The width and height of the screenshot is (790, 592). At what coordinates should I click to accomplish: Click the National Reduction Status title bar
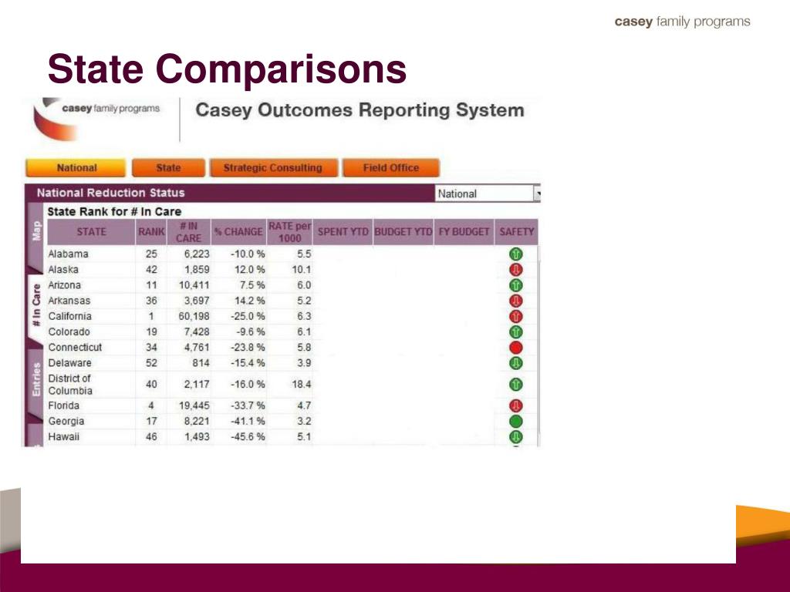tap(230, 193)
